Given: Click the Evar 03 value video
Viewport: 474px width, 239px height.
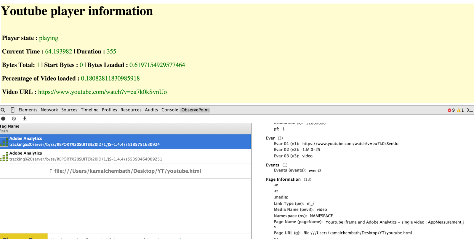Looking at the screenshot, I should (308, 156).
